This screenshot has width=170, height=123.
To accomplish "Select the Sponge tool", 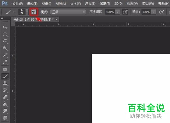I will pos(5,118).
